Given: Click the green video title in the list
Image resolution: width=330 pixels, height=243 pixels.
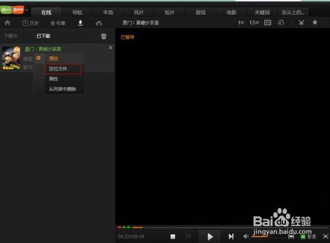Looking at the screenshot, I should 43,49.
